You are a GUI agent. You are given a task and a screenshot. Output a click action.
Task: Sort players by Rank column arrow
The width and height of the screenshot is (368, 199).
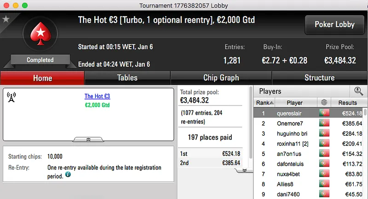(x=271, y=103)
